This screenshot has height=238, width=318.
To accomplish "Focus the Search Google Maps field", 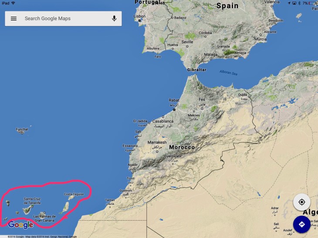I will (63, 19).
